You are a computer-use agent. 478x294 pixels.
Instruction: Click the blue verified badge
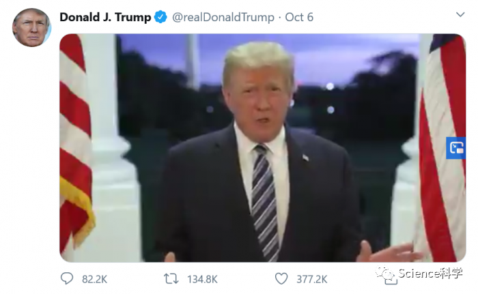(160, 17)
